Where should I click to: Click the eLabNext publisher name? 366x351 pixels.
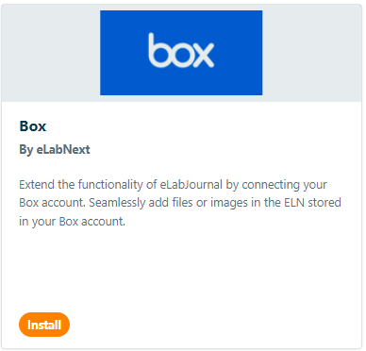(x=63, y=149)
